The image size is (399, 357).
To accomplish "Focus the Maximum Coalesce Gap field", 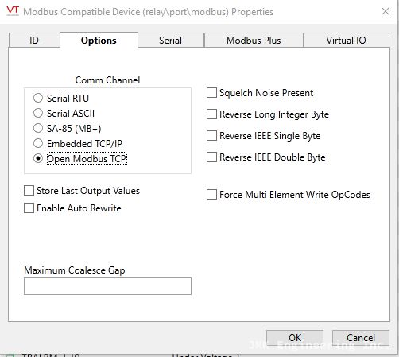I will 107,286.
